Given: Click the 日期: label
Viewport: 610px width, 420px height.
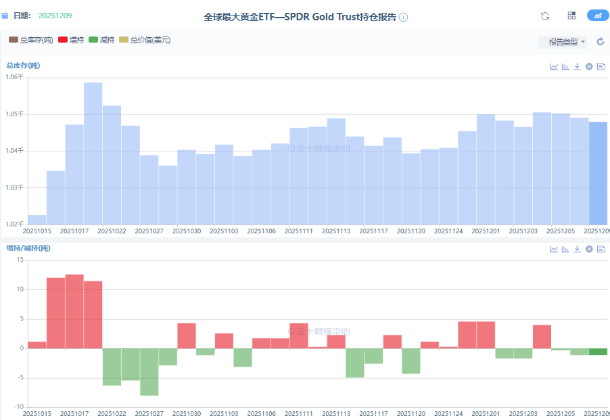Looking at the screenshot, I should (x=22, y=16).
